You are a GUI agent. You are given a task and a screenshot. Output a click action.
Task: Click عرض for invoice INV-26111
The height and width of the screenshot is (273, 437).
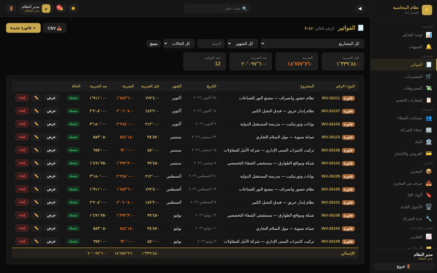51,98
